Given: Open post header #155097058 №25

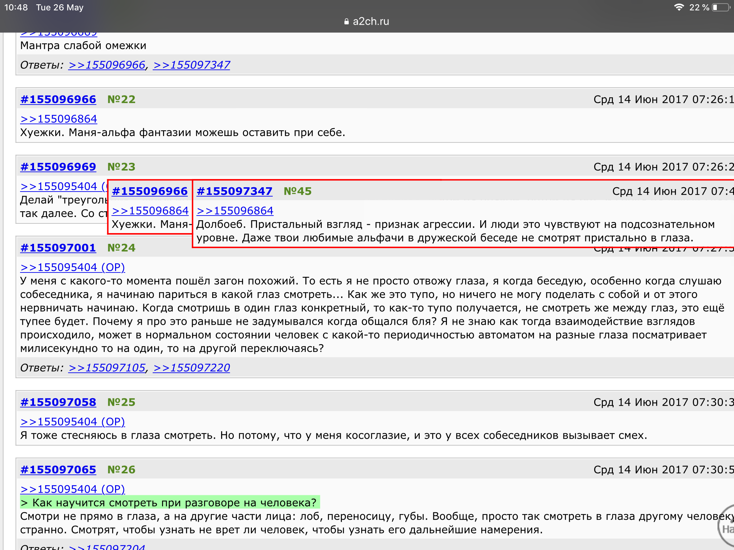Looking at the screenshot, I should click(58, 402).
